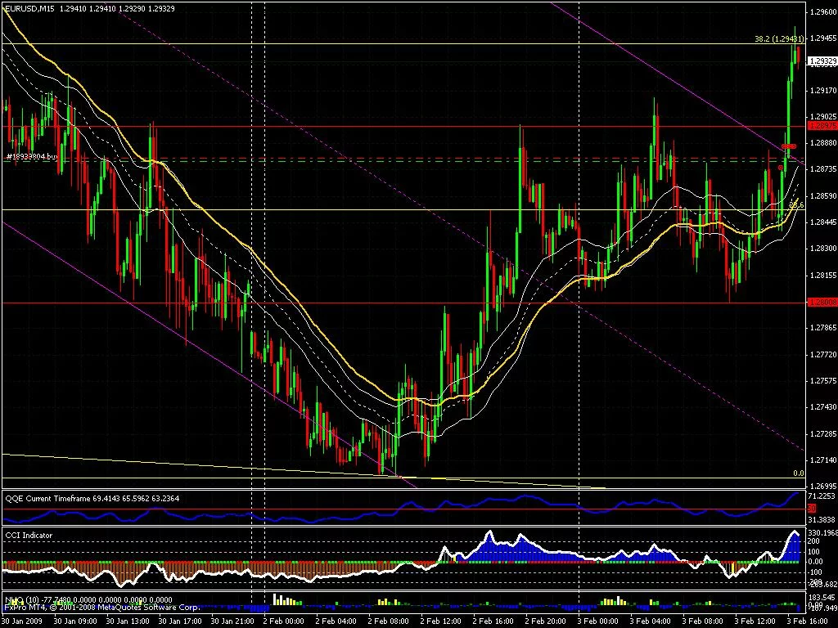Click the 3 Feb 12:00 time label
Screen dimensions: 838x628
pyautogui.click(x=755, y=621)
